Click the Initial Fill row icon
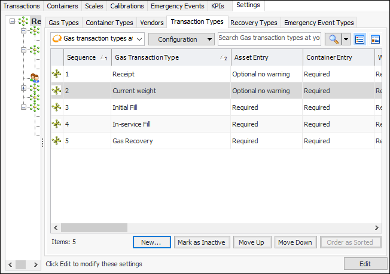 pos(57,107)
